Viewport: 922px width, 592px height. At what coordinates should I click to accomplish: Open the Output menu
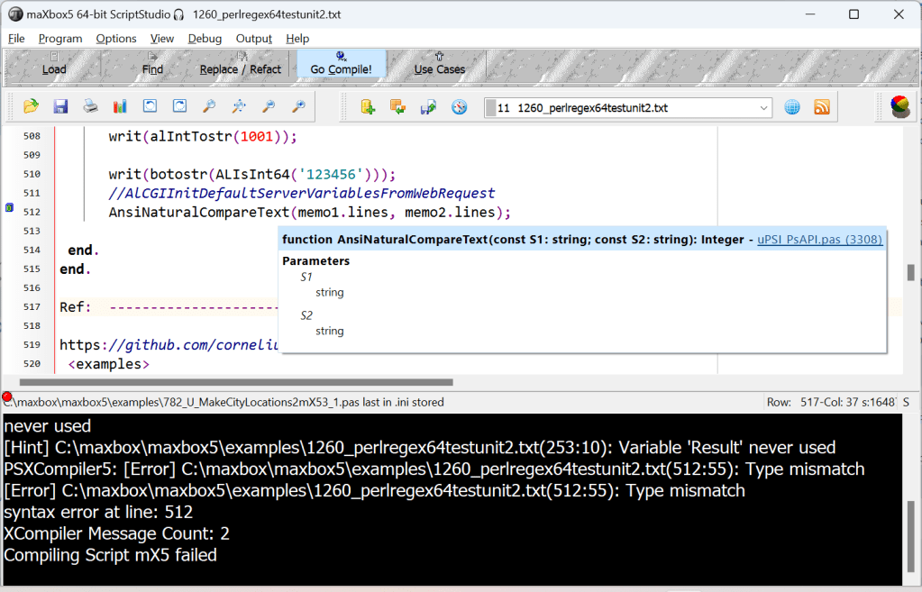point(253,39)
